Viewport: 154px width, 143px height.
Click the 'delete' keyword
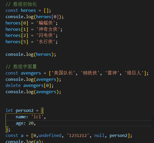click(x=13, y=85)
